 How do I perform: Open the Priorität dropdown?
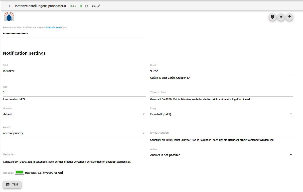pos(74,133)
